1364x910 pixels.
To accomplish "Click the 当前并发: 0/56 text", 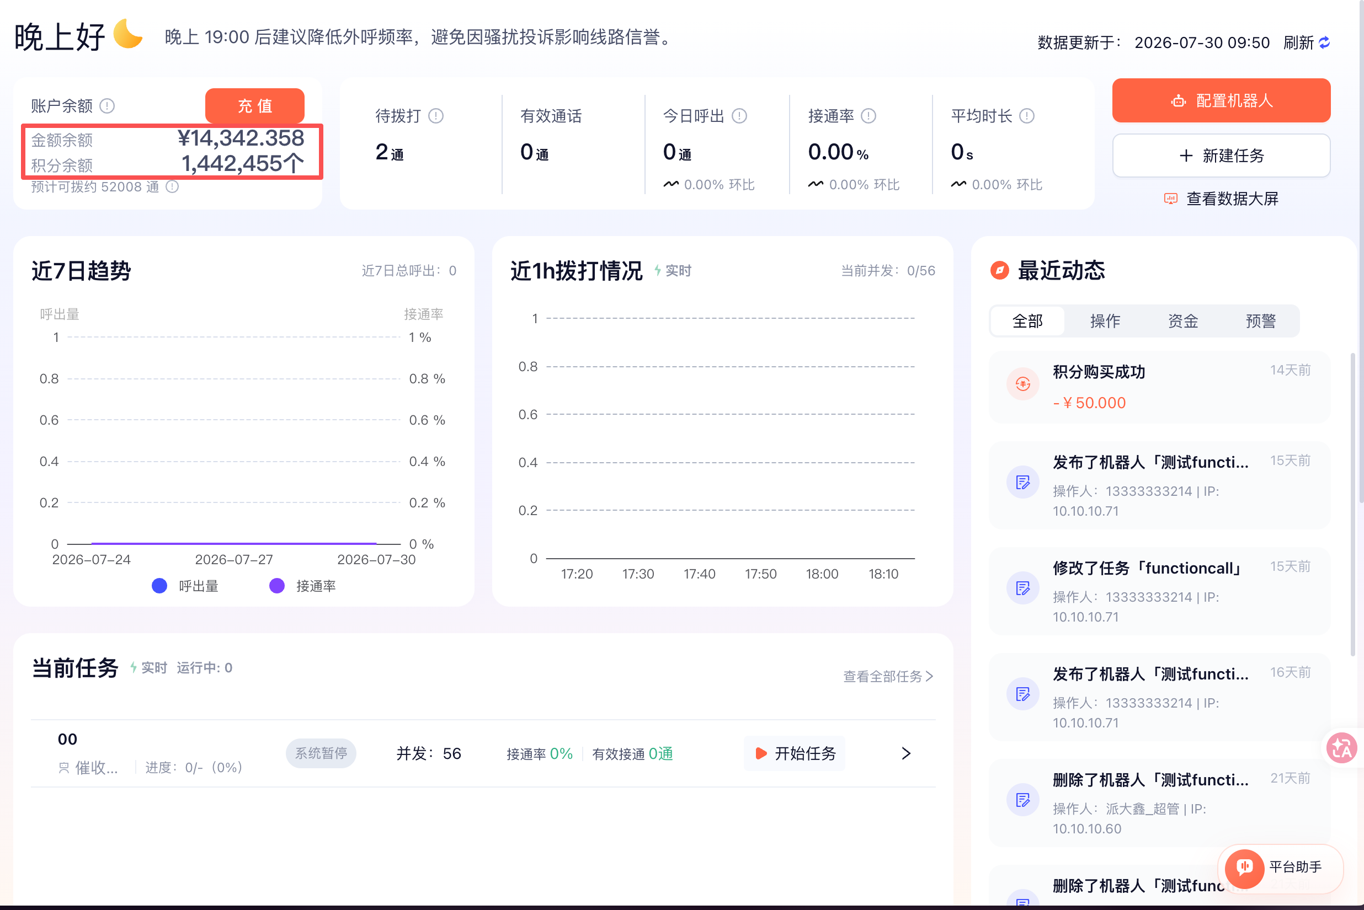I will pyautogui.click(x=888, y=270).
